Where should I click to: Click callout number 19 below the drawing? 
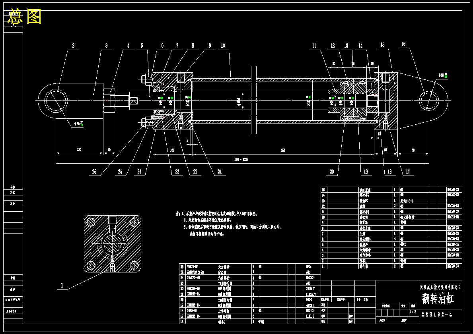(366, 172)
